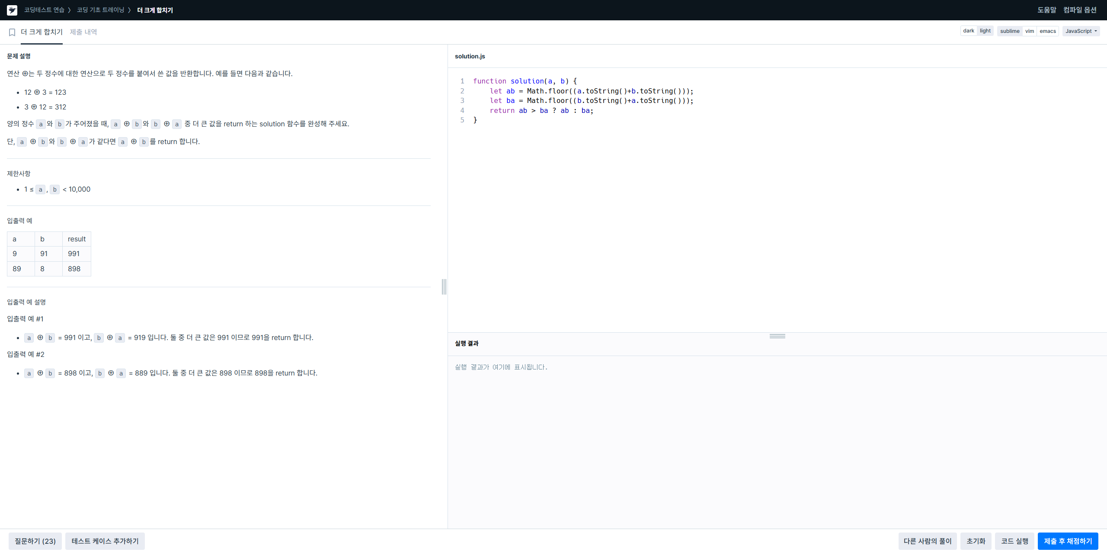Image resolution: width=1107 pixels, height=552 pixels.
Task: Click the 'result' table header
Action: pos(77,239)
